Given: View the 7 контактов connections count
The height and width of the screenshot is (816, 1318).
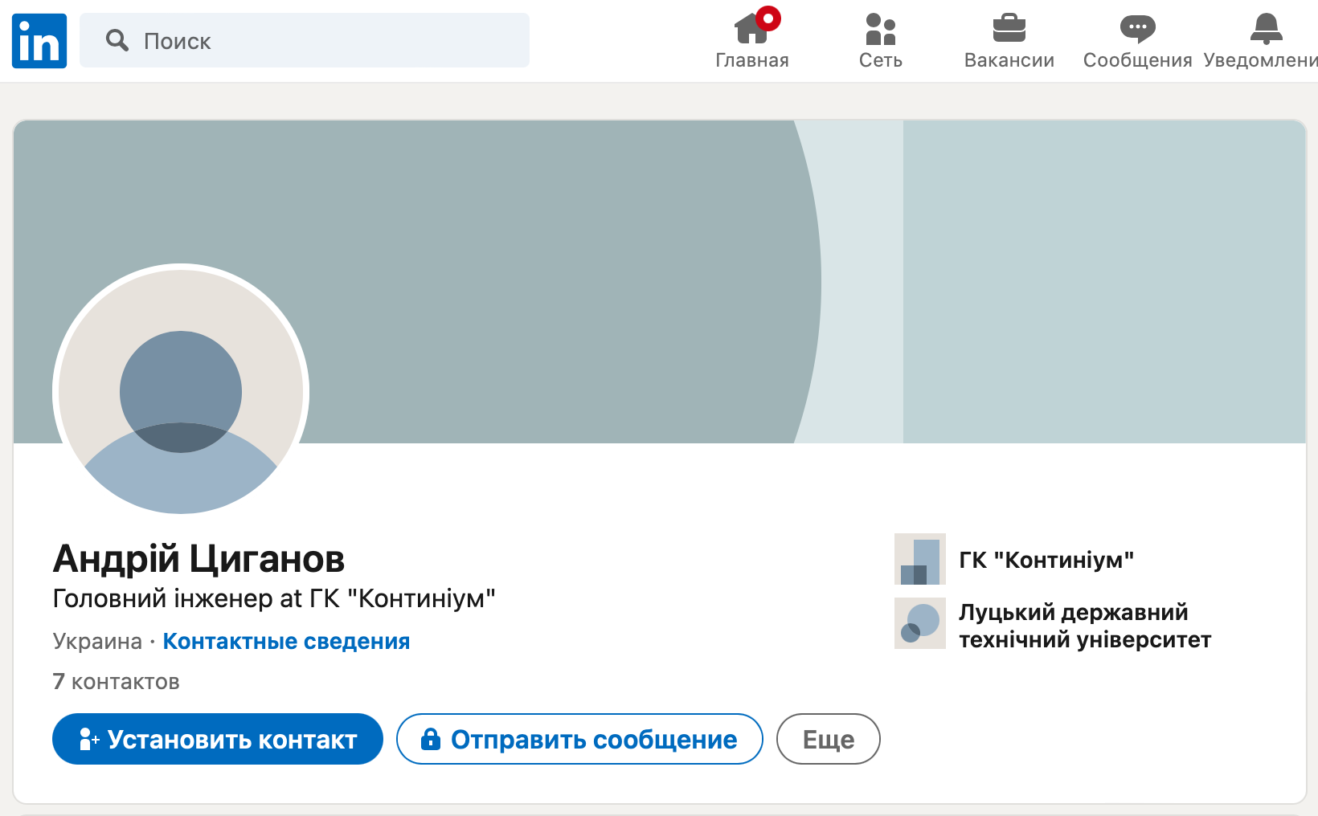Looking at the screenshot, I should point(117,682).
